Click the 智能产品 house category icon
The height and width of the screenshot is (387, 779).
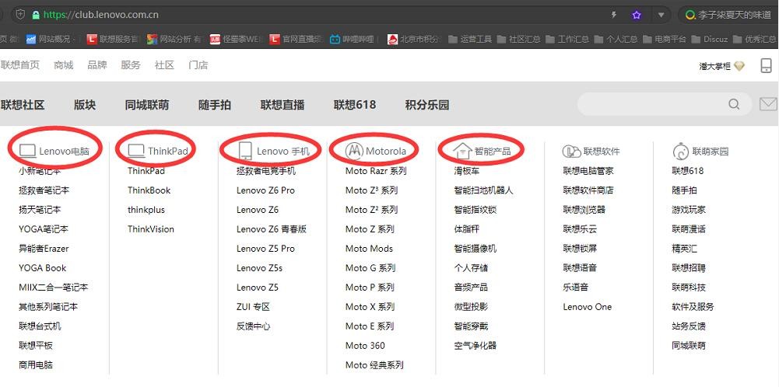(x=462, y=151)
